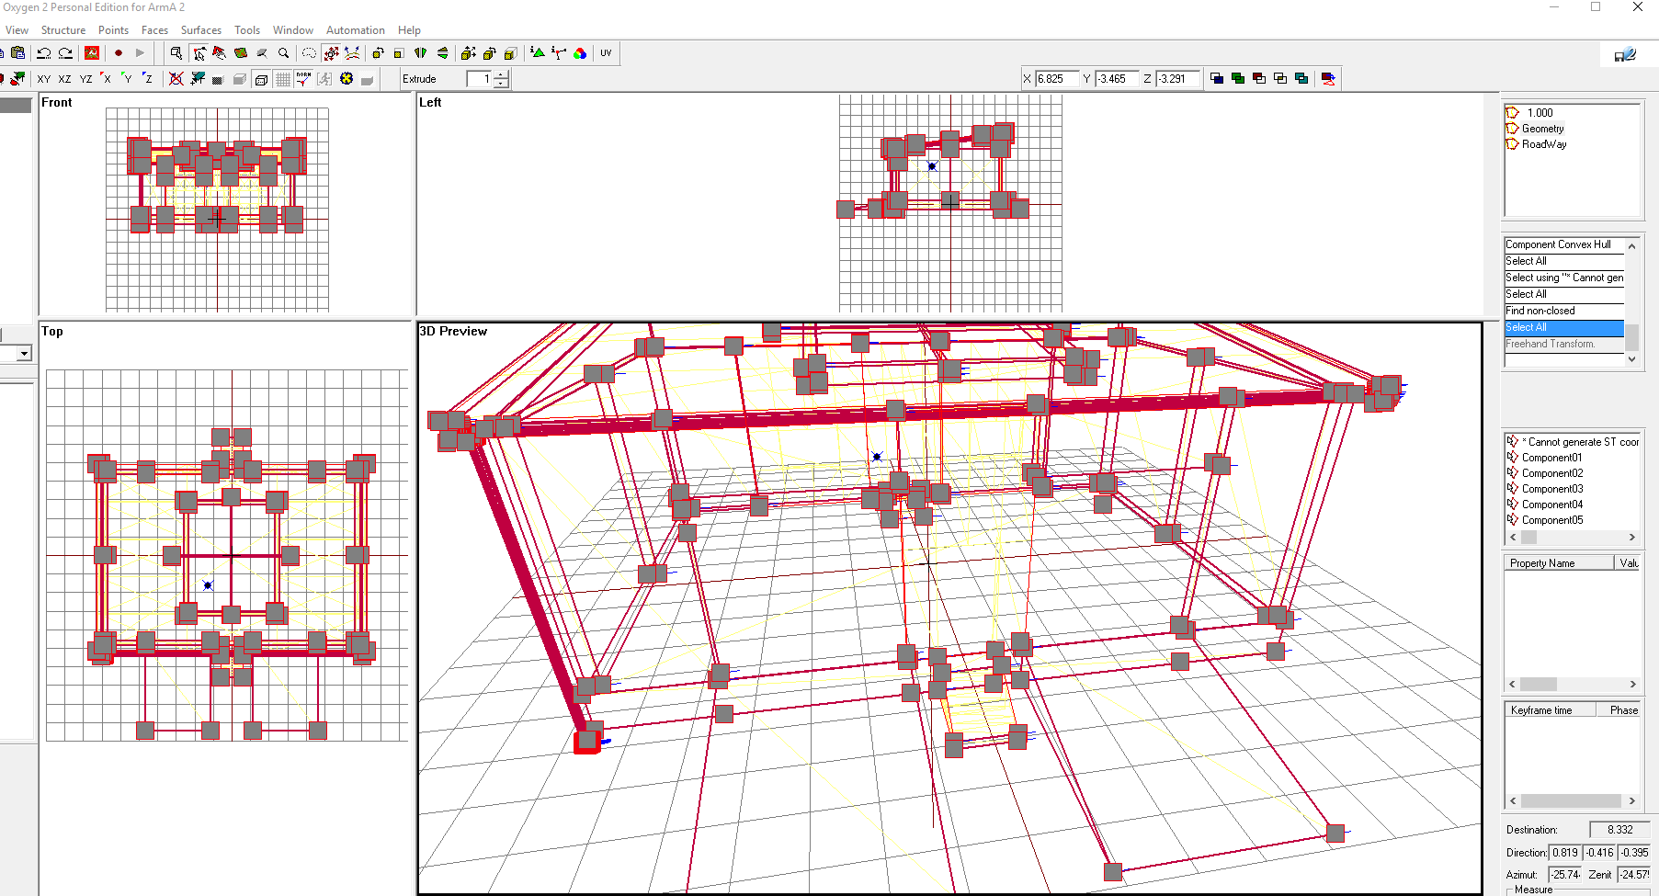Screen dimensions: 1659x896
Task: Click the Keyframe time column header
Action: [x=1550, y=710]
